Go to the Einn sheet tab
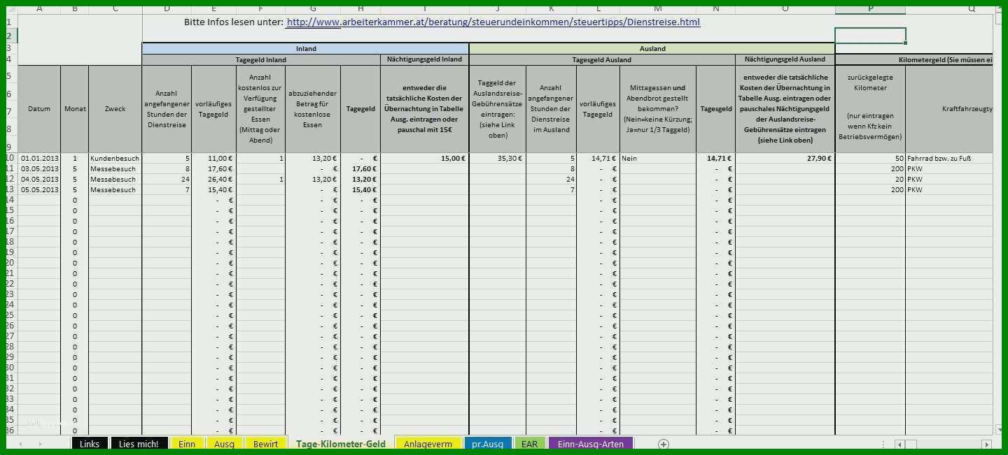The image size is (1008, 455). tap(187, 444)
